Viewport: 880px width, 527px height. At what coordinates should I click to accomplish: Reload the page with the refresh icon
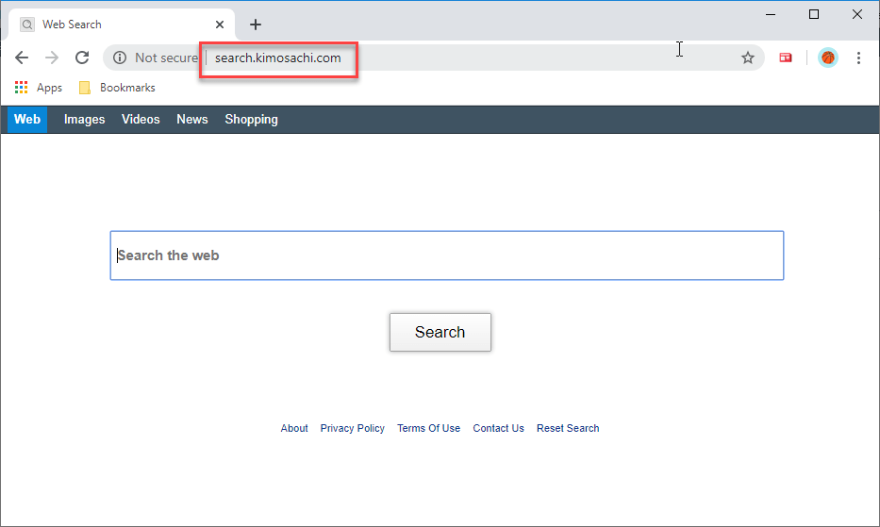82,58
